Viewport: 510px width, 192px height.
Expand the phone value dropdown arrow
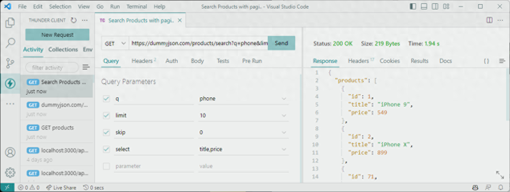coord(284,99)
